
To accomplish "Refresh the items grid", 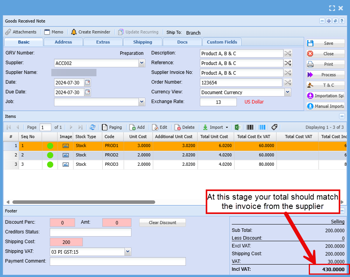I will (x=93, y=127).
